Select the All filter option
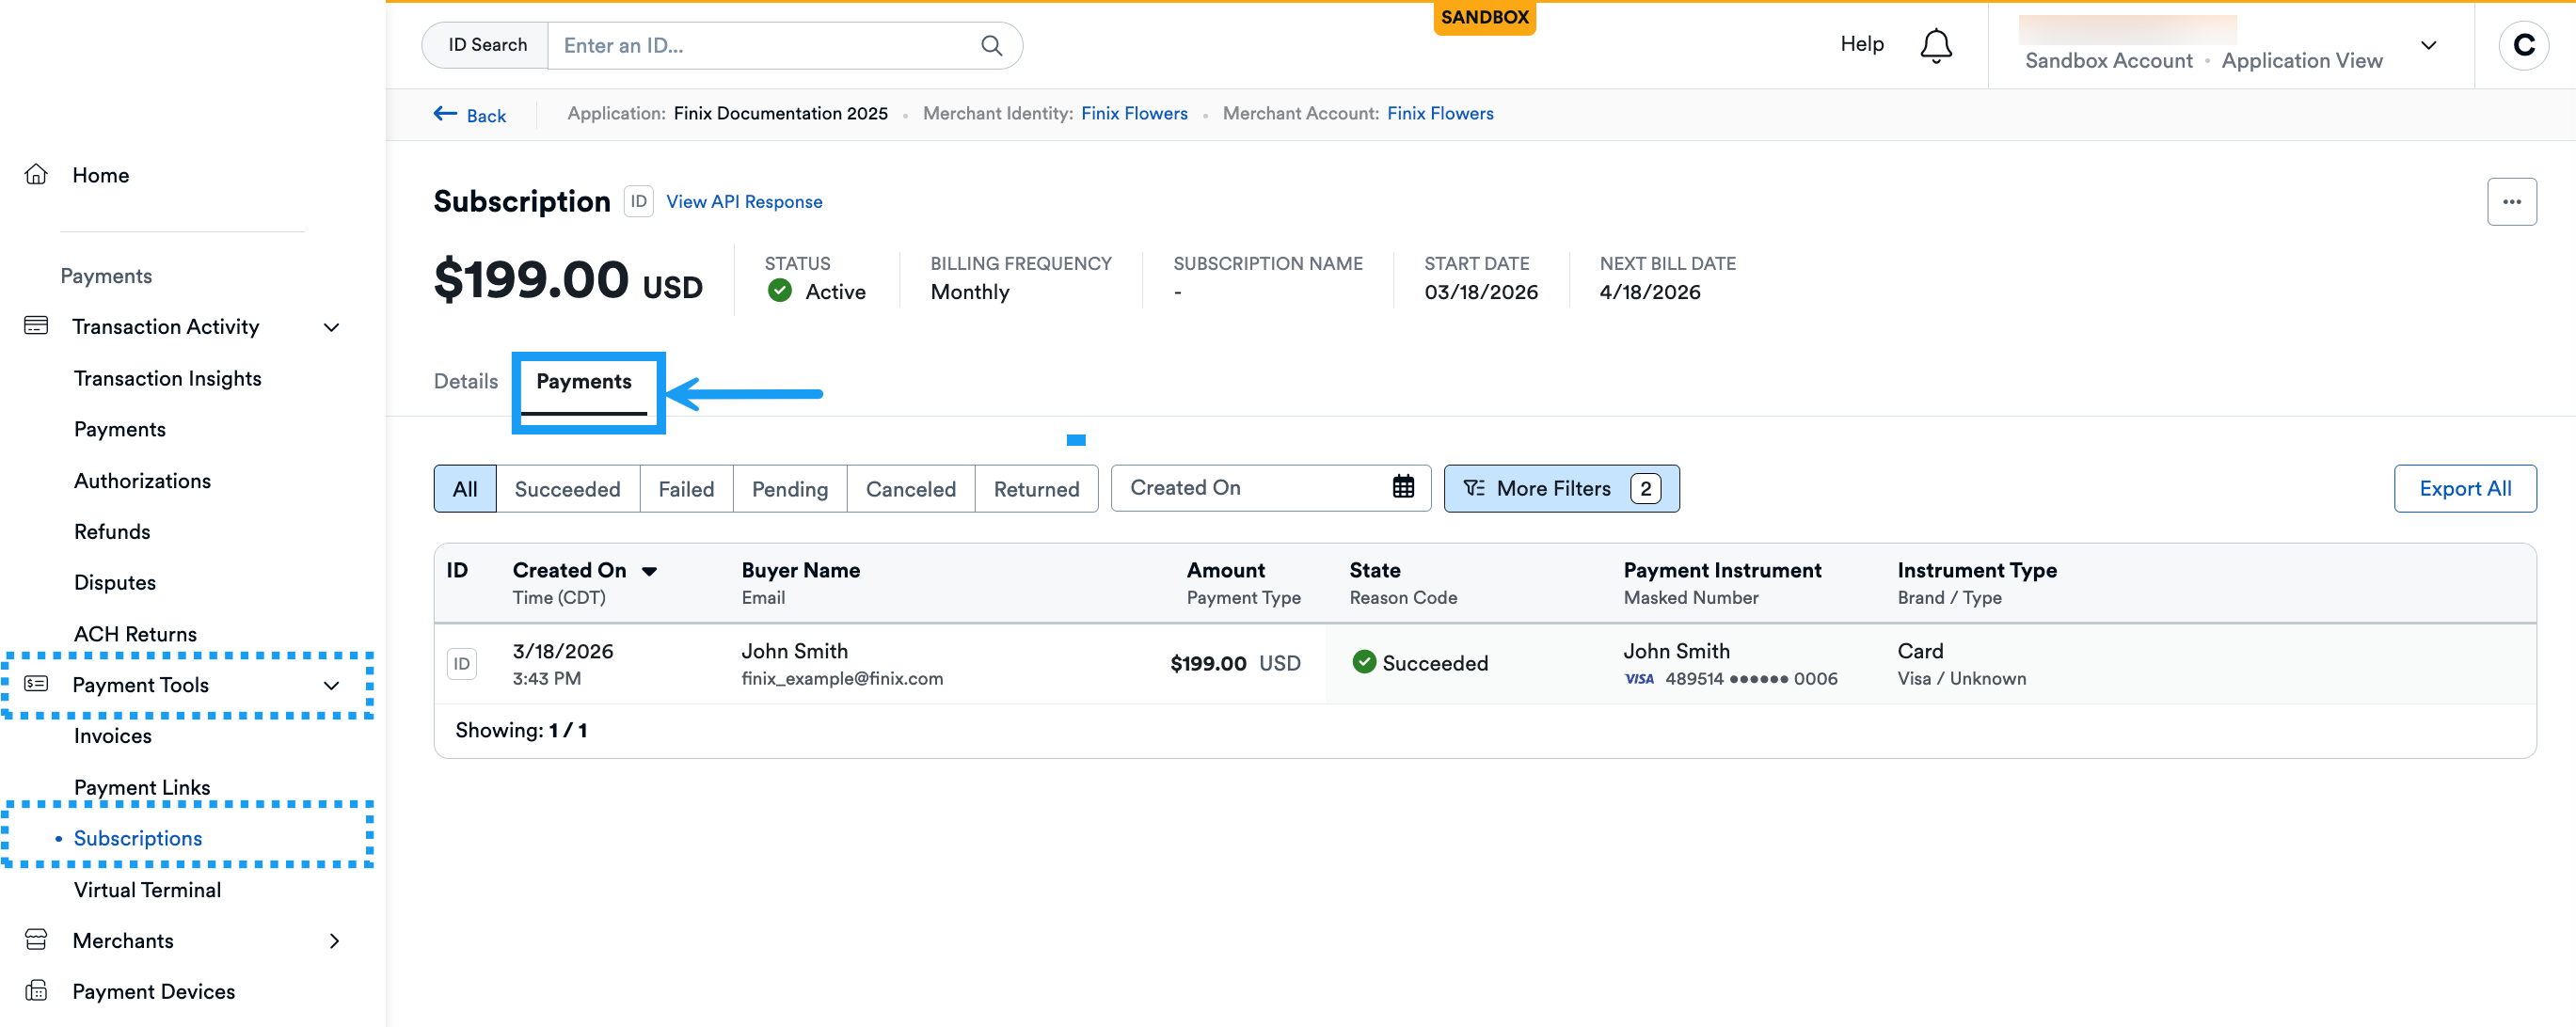Viewport: 2576px width, 1027px height. coord(464,489)
